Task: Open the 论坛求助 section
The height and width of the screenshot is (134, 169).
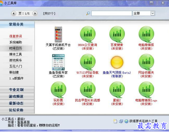Action: (x=17, y=110)
